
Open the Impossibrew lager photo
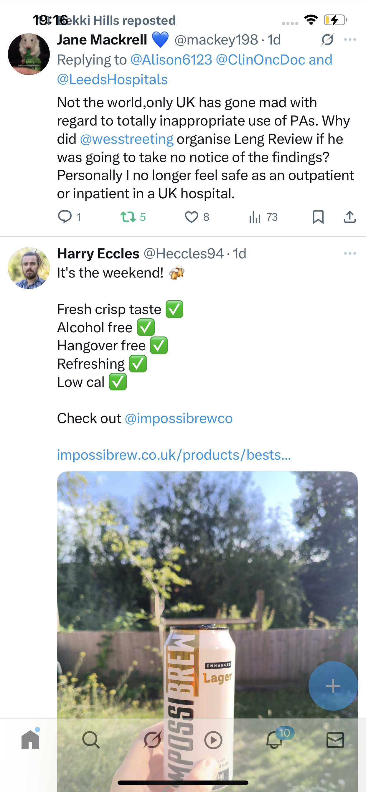pyautogui.click(x=207, y=584)
